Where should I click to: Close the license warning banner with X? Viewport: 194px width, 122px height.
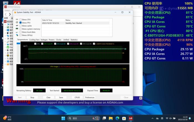click(x=141, y=98)
